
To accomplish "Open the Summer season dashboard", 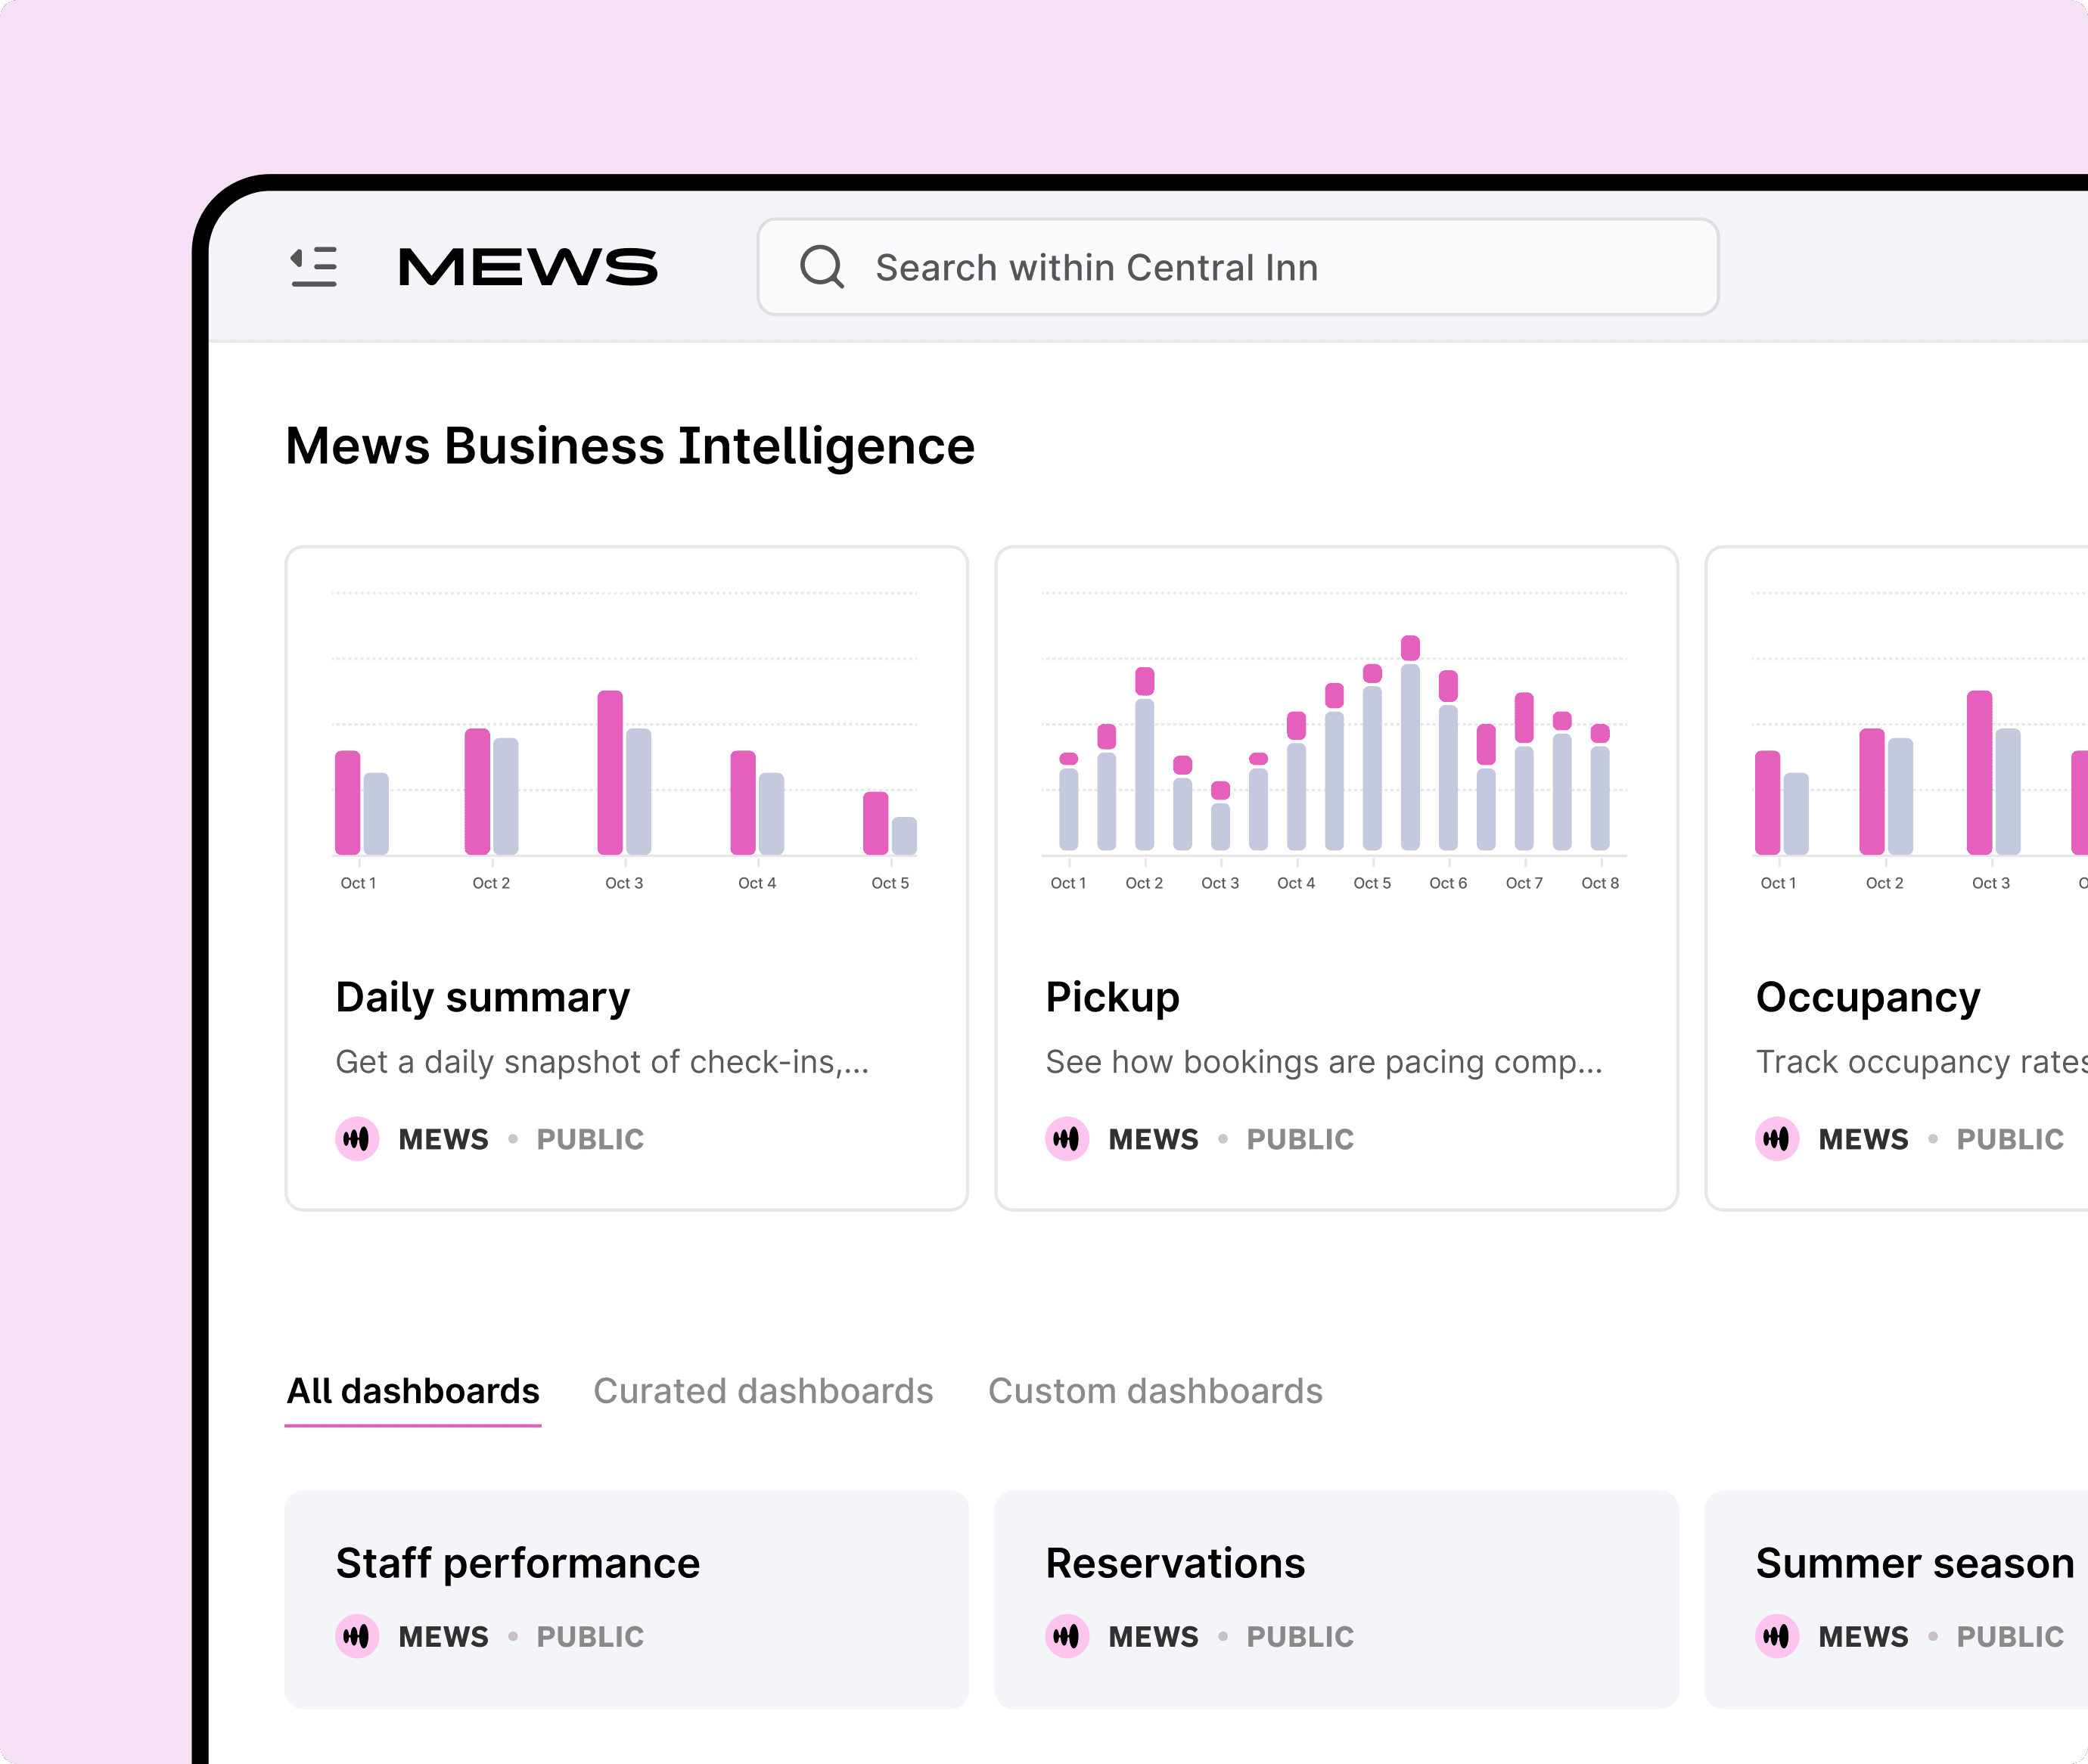I will pyautogui.click(x=1897, y=1599).
